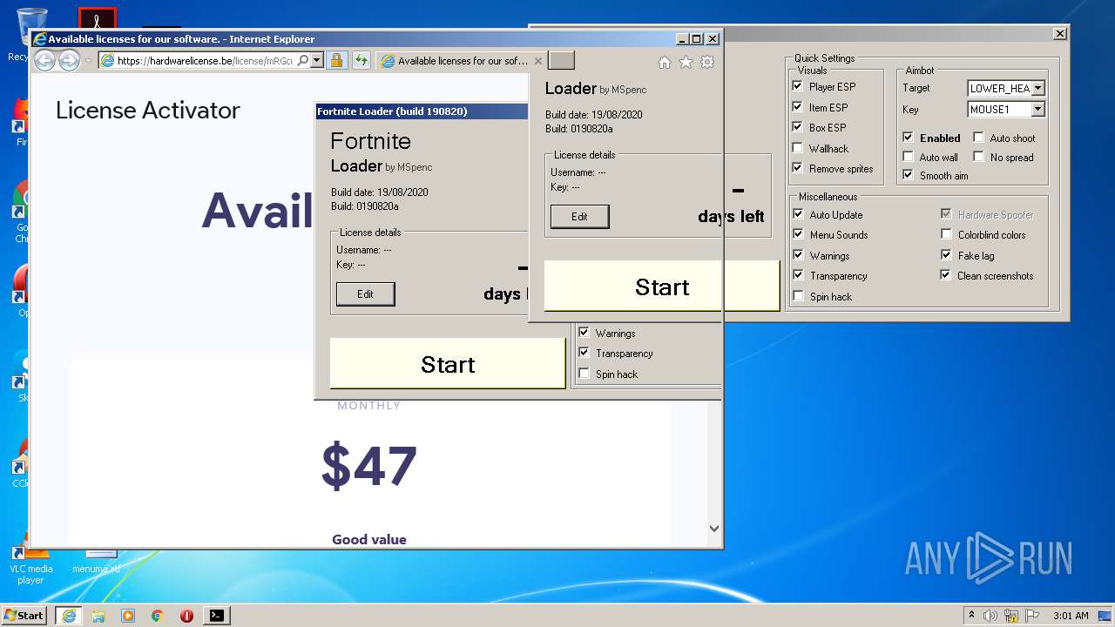Open the volume speaker tray icon

pos(990,615)
